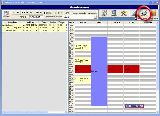Click the list horizontal scrollbar thumb

tap(26, 112)
